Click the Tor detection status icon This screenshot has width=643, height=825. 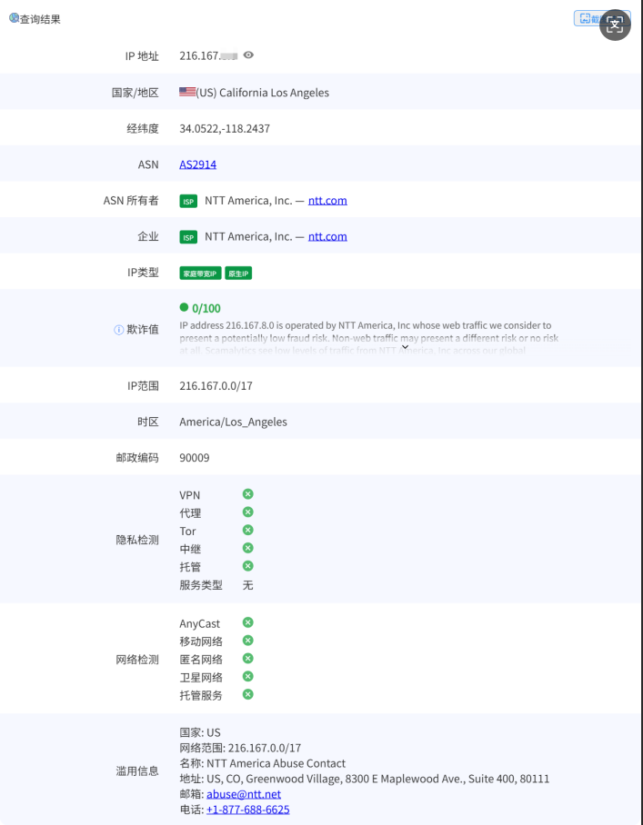click(247, 531)
